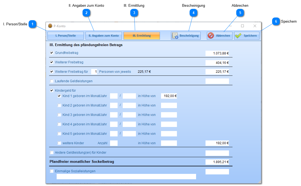Image resolution: width=301 pixels, height=186 pixels.
Task: Open the II. Angaben zum Konto tab
Action: pos(104,36)
